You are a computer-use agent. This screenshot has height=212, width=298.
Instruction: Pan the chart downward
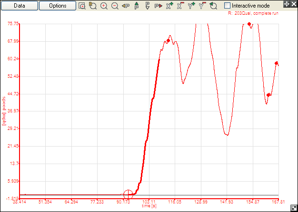(x=147, y=6)
